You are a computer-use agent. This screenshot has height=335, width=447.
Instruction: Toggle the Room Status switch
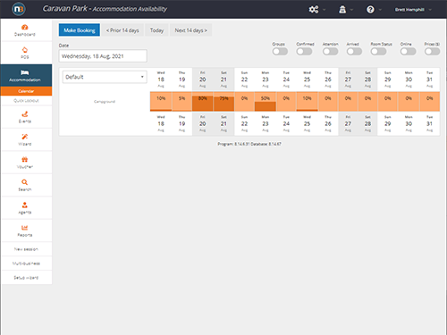pyautogui.click(x=378, y=52)
